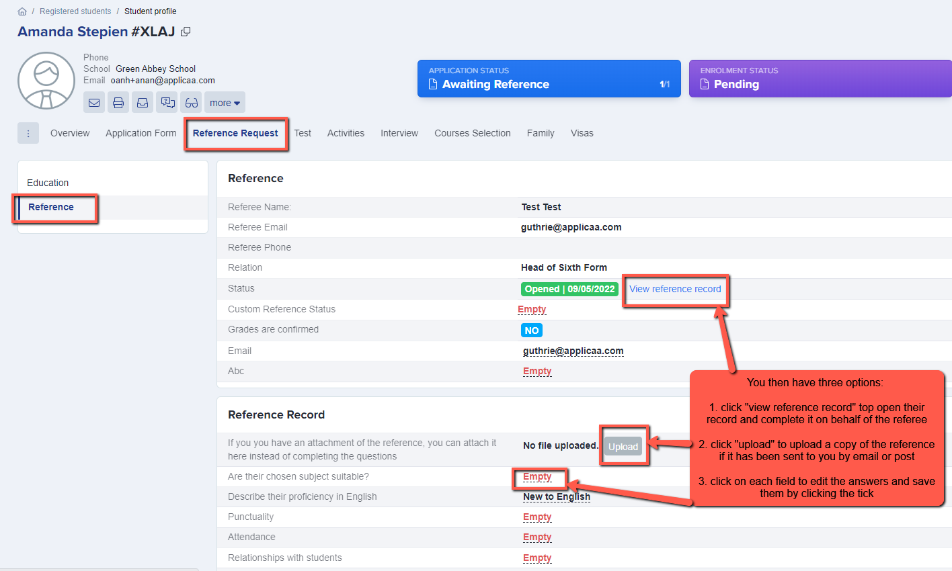The image size is (952, 571).
Task: Select the Reference Request tab
Action: (235, 133)
